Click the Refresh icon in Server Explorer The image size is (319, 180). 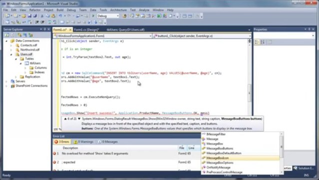[6, 35]
